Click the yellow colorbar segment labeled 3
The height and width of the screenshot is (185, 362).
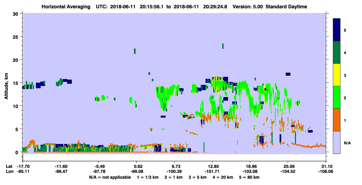(337, 75)
